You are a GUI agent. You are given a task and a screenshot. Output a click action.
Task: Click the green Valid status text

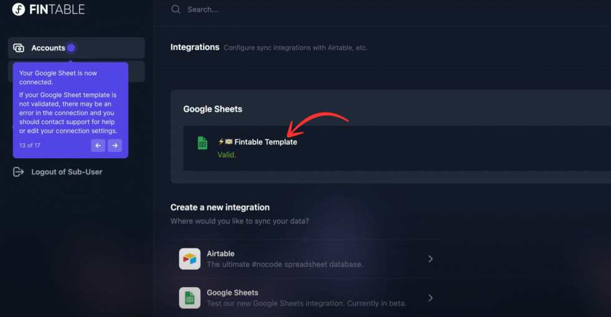coord(227,154)
